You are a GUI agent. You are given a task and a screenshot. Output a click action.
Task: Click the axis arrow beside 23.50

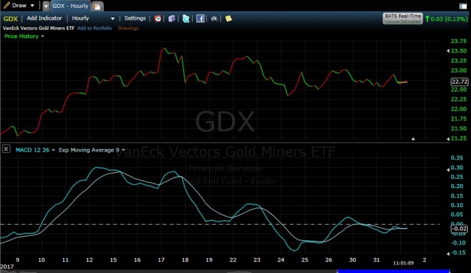click(448, 51)
